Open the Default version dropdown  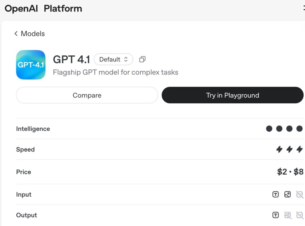pos(114,59)
